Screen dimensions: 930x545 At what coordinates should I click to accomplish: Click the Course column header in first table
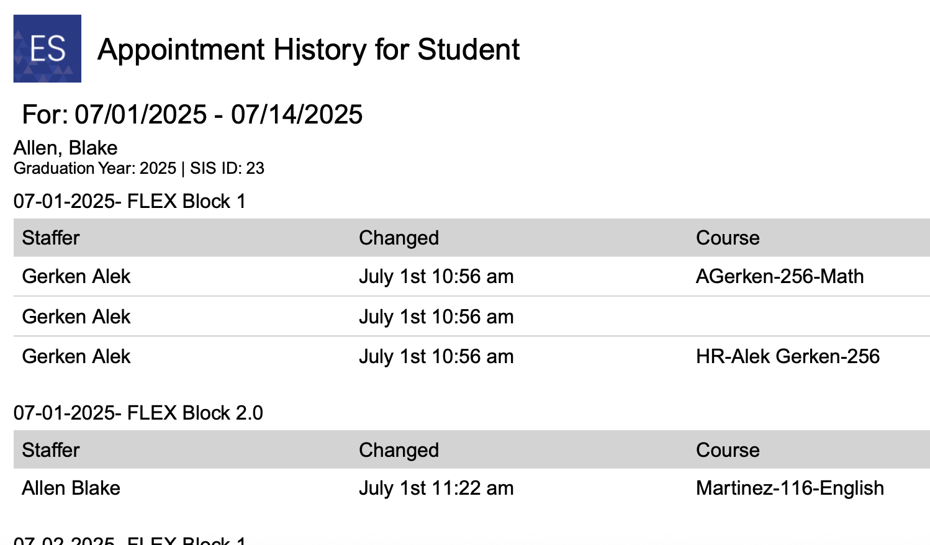pyautogui.click(x=728, y=238)
